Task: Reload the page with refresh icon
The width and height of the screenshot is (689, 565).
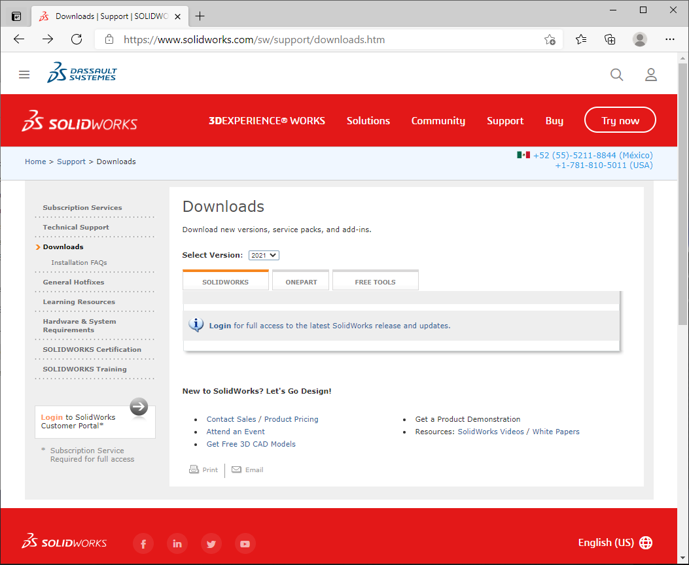Action: pos(77,39)
